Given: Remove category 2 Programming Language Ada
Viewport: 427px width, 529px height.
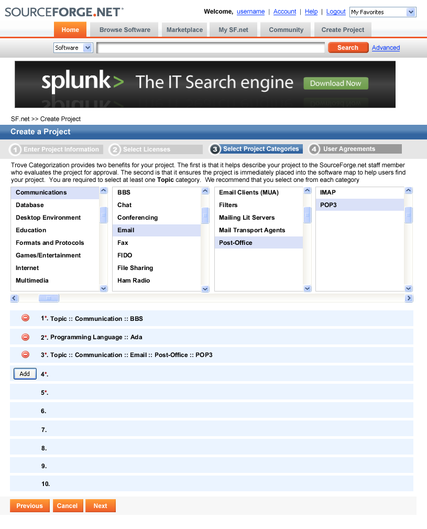Looking at the screenshot, I should point(25,337).
